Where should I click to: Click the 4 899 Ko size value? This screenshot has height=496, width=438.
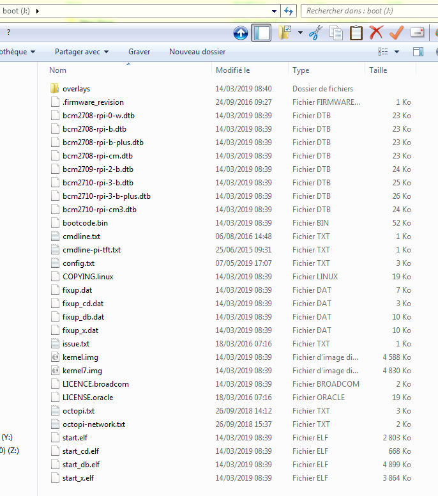[396, 465]
